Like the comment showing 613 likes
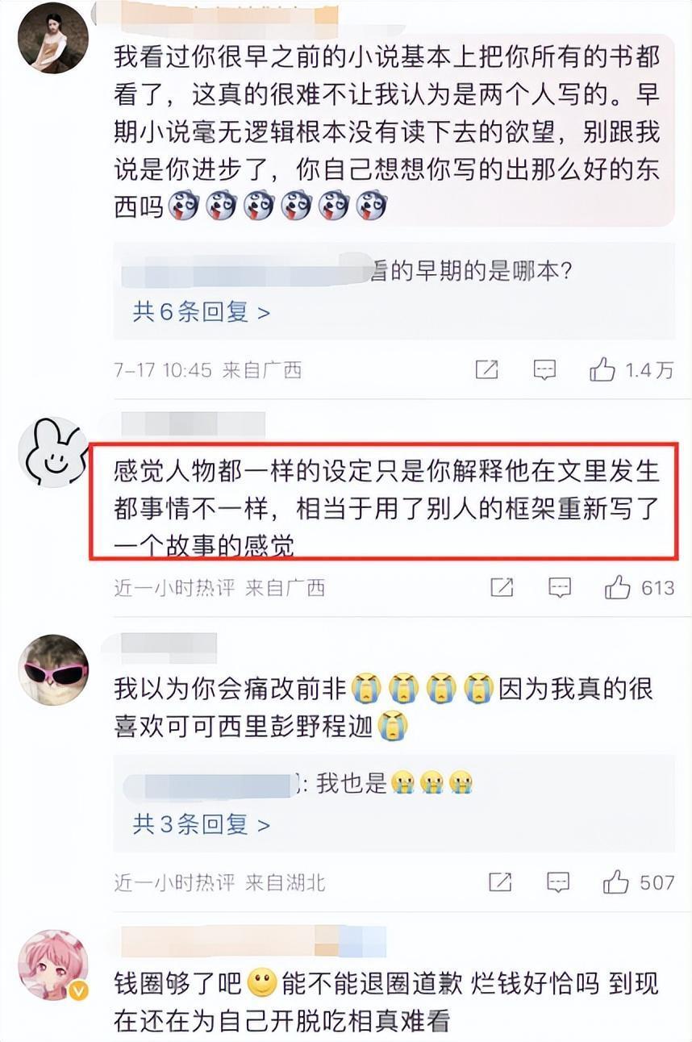This screenshot has width=692, height=1042. coord(639,587)
